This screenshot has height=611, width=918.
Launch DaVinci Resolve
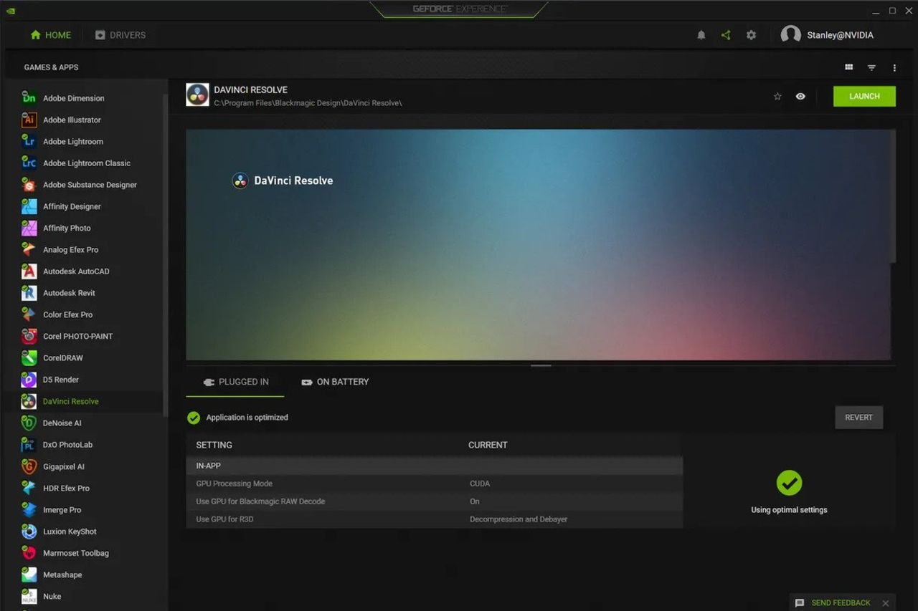point(863,96)
